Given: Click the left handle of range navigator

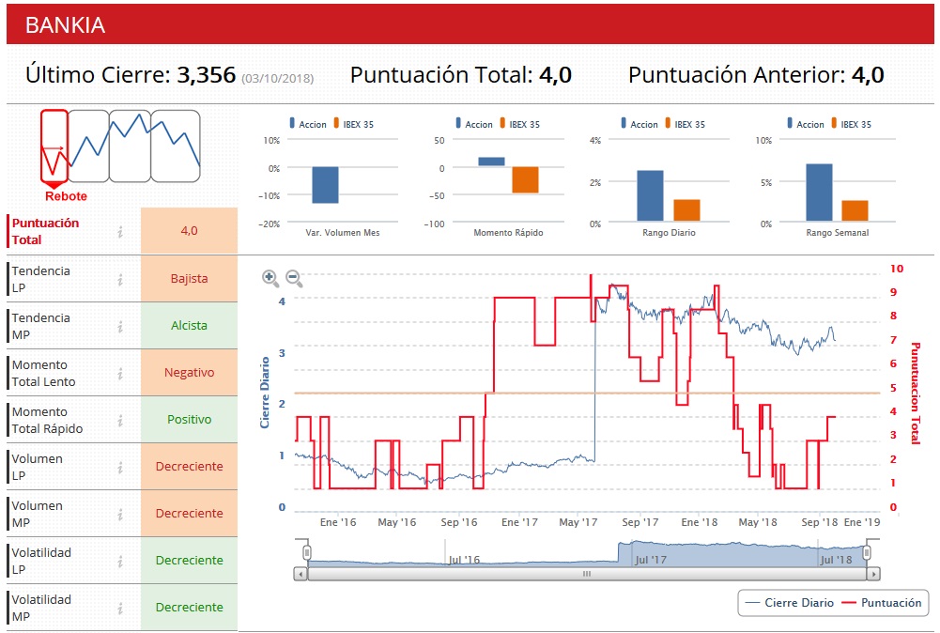Looking at the screenshot, I should click(307, 551).
